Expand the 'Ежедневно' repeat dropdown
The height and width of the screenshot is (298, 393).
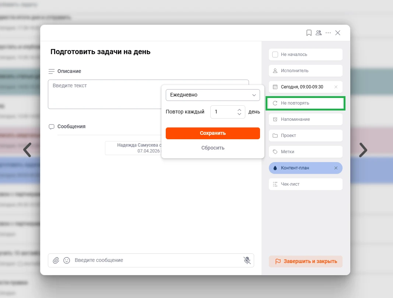[213, 95]
